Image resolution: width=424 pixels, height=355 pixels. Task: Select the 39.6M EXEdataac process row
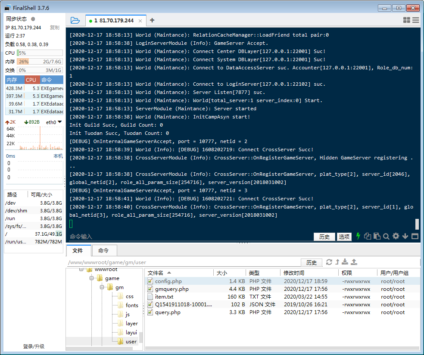pos(34,104)
